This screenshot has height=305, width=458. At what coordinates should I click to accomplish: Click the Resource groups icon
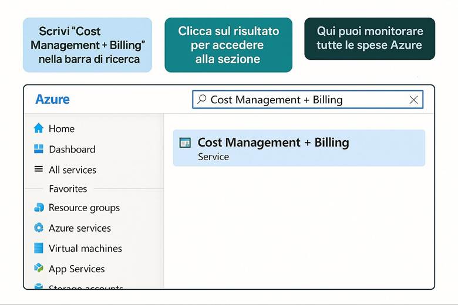39,207
